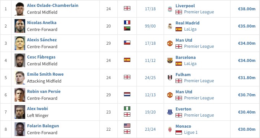Click the USA flag in Balogun's row

coord(127,125)
